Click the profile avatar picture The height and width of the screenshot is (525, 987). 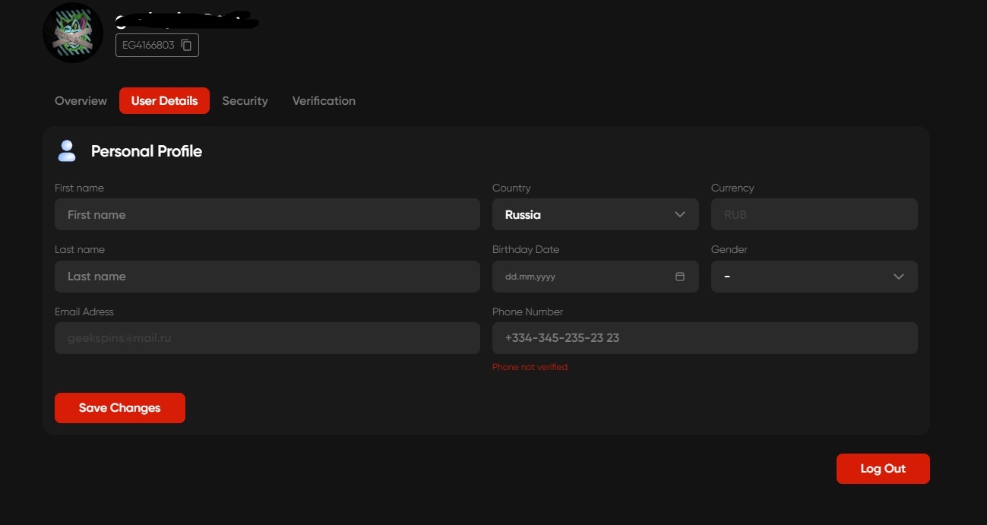pos(73,33)
